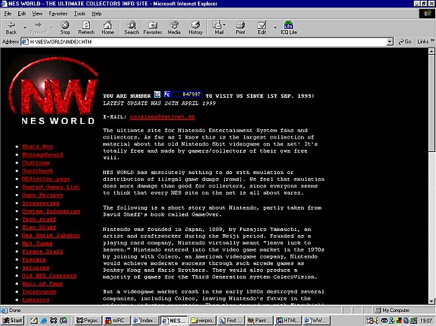This screenshot has width=436, height=326.
Task: Print the page with Print icon
Action: 240,27
